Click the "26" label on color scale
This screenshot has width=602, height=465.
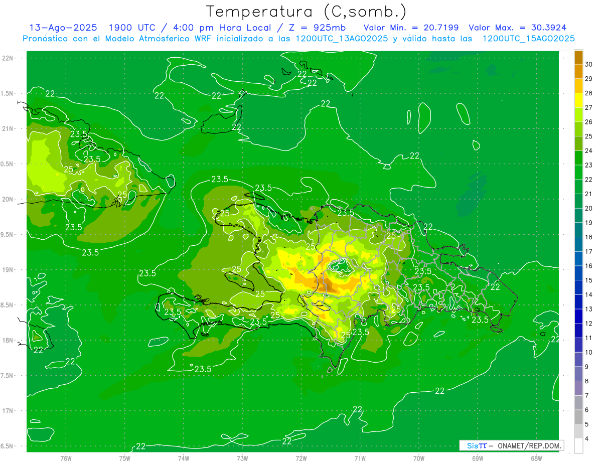tap(589, 122)
